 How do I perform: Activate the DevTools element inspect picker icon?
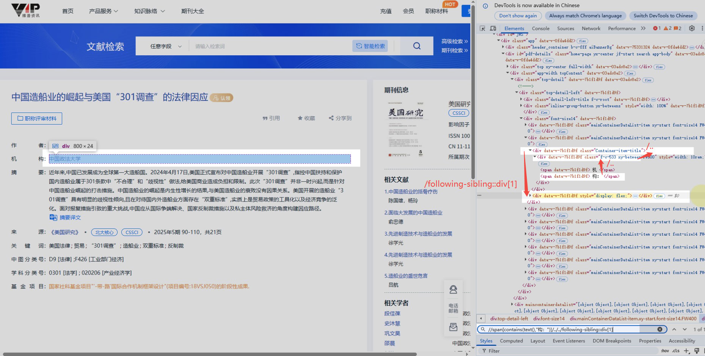(482, 28)
